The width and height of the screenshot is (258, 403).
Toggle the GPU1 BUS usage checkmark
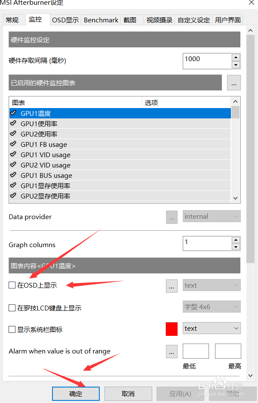[x=13, y=175]
